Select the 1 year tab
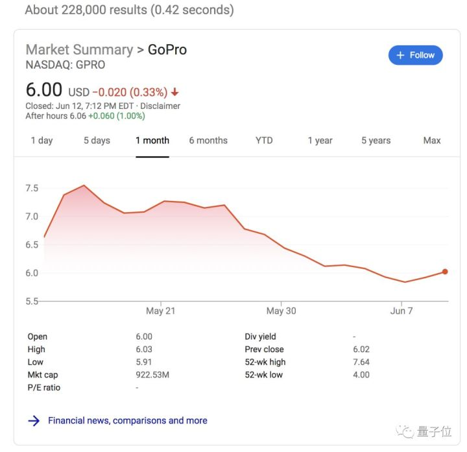Image resolution: width=467 pixels, height=452 pixels. point(320,140)
